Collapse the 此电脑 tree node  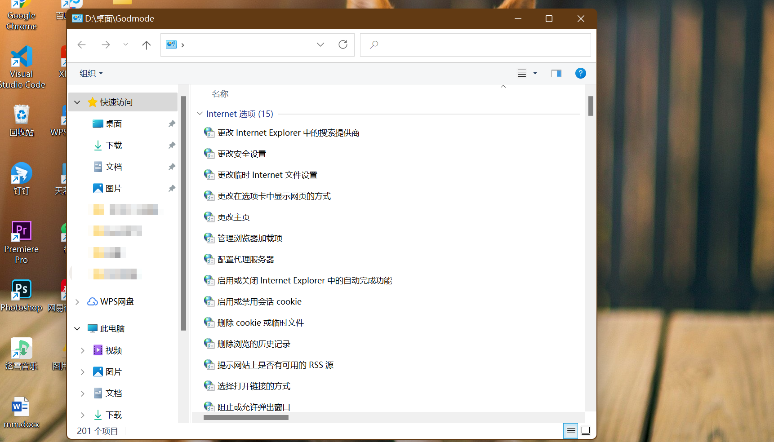tap(77, 328)
